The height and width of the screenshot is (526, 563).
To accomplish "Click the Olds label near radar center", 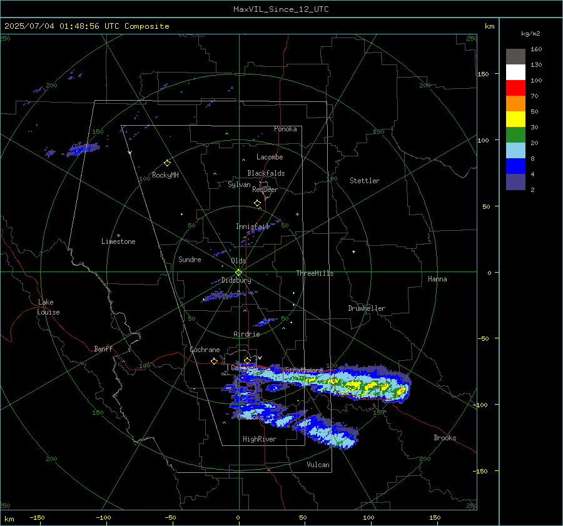I will click(x=238, y=261).
